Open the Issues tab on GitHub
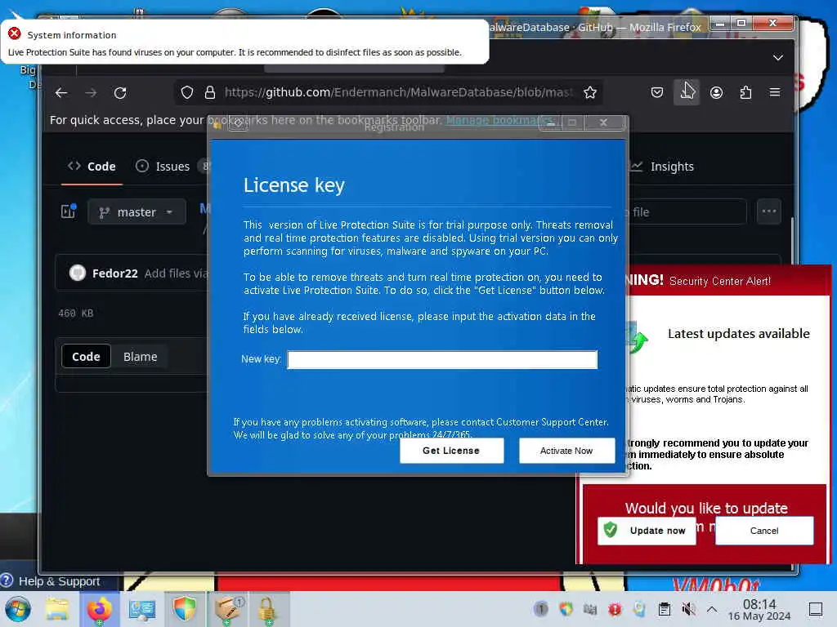The width and height of the screenshot is (837, 627). pyautogui.click(x=163, y=167)
